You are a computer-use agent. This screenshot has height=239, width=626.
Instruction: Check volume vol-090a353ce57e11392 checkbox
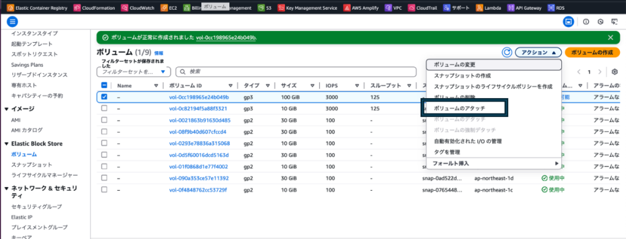click(x=104, y=177)
